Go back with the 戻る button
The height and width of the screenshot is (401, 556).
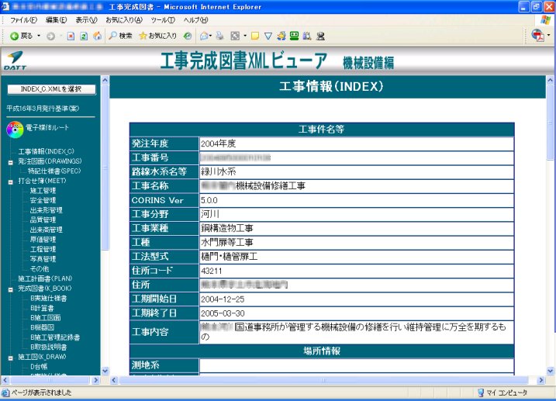click(21, 36)
